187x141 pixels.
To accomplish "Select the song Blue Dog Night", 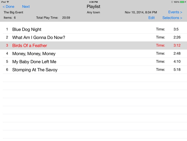I will 93,29.
